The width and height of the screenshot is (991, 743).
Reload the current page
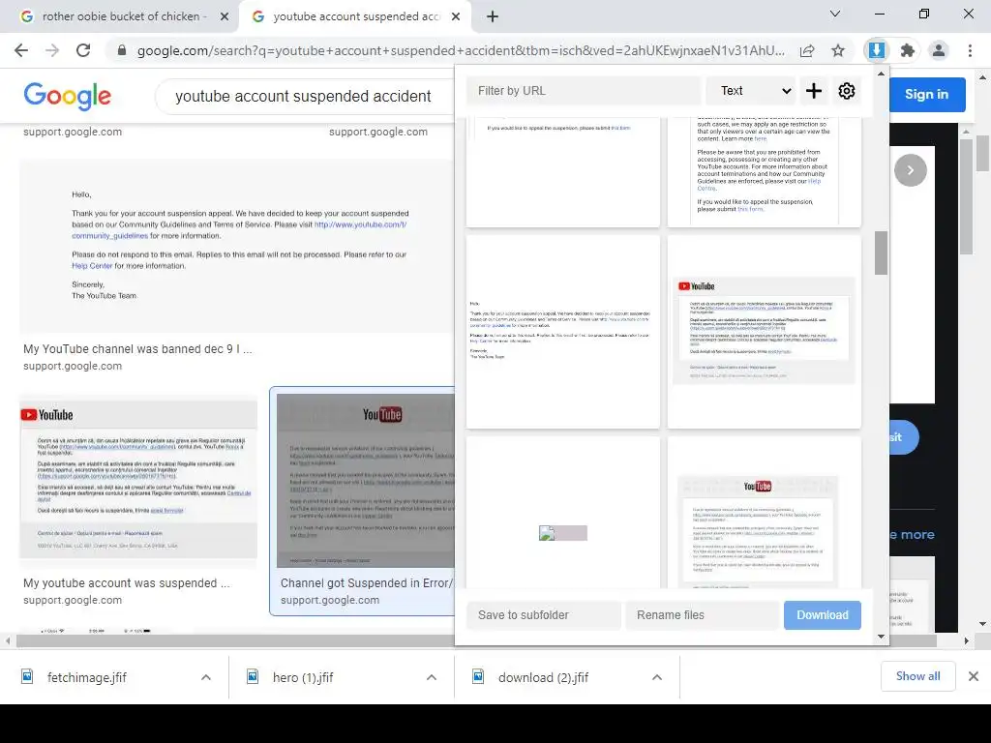pos(83,50)
